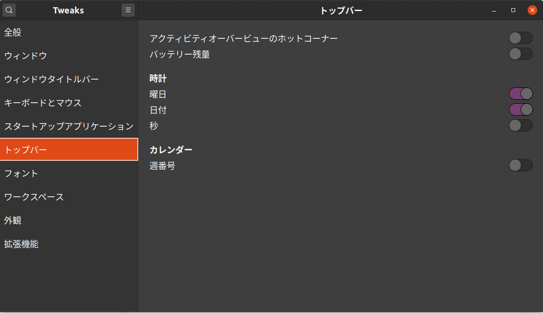Click the 曜日 label text

(x=158, y=94)
